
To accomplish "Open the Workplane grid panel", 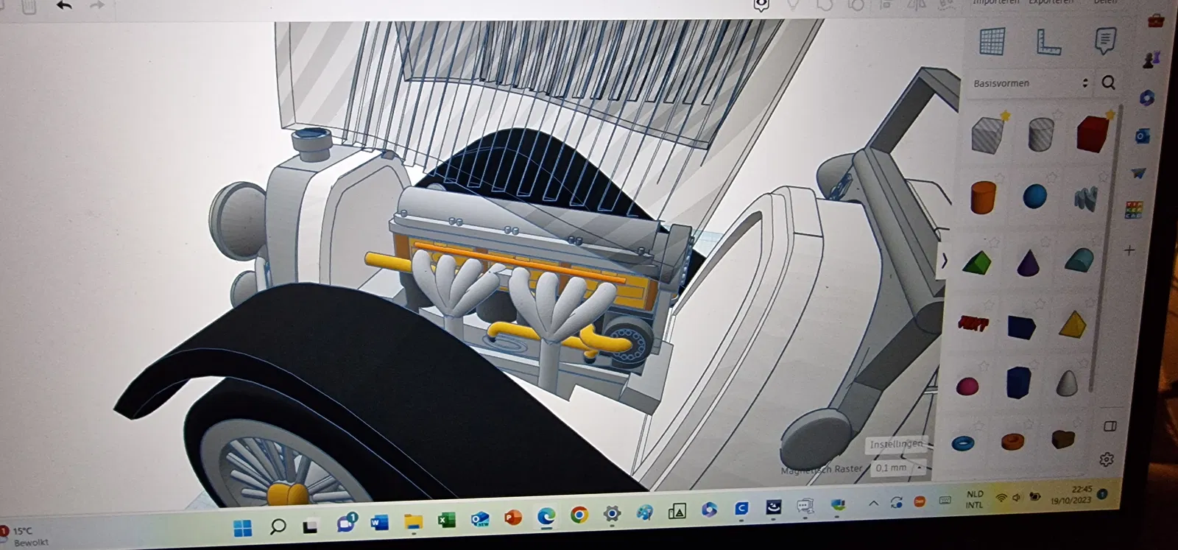I will 992,41.
